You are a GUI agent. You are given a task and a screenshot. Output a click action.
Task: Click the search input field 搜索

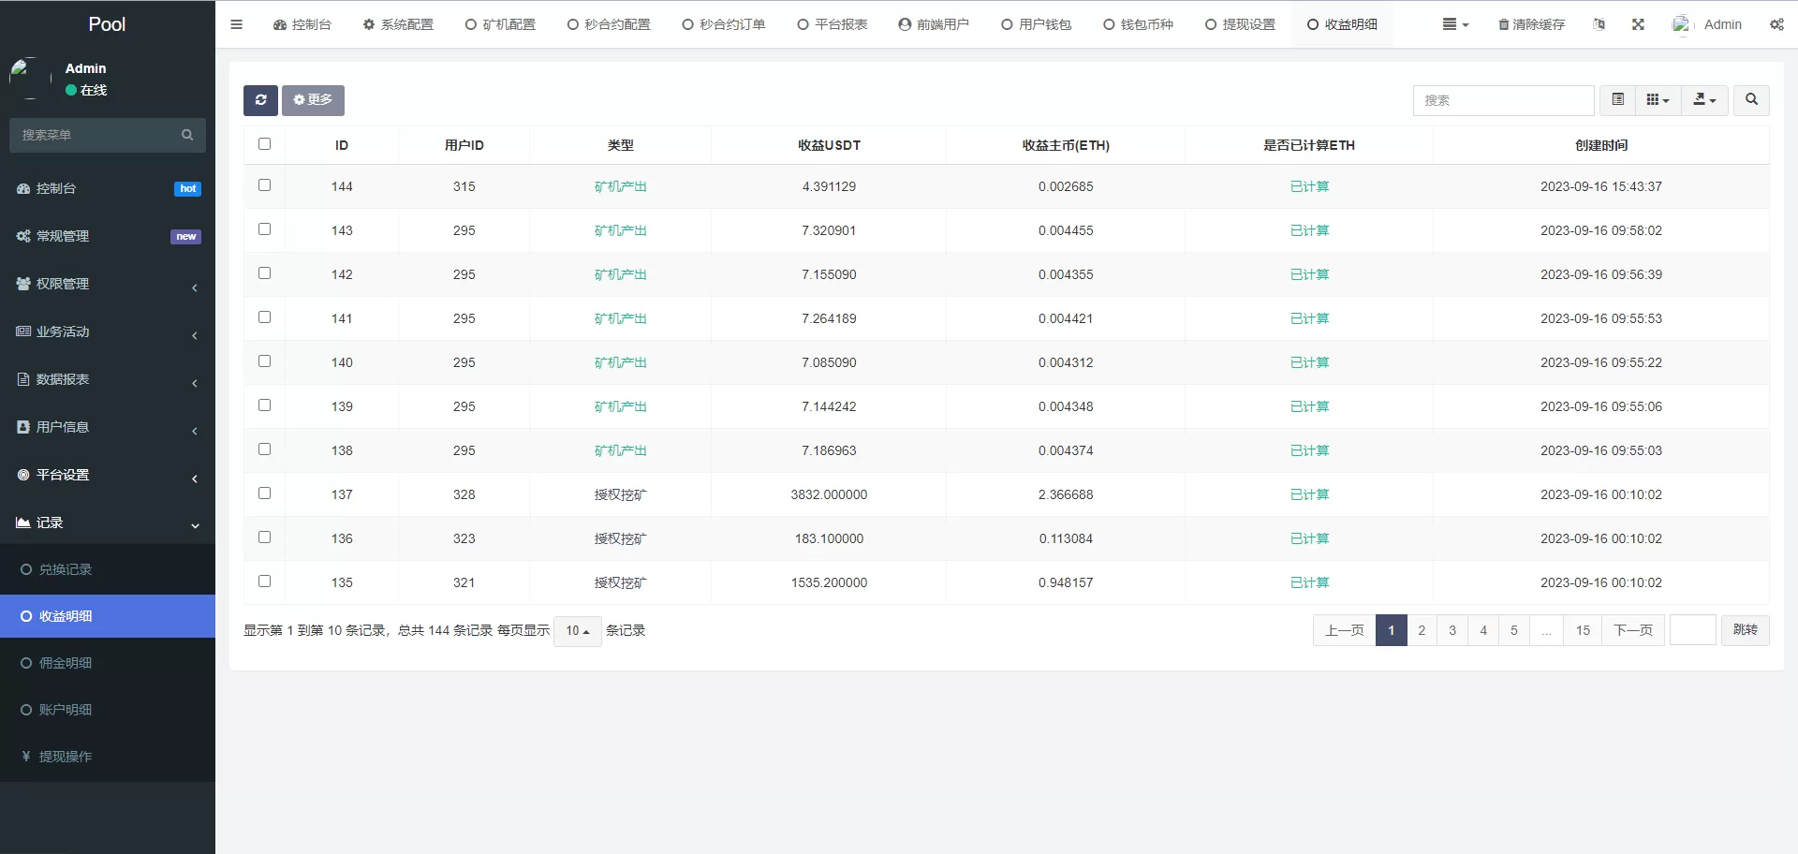(1504, 100)
